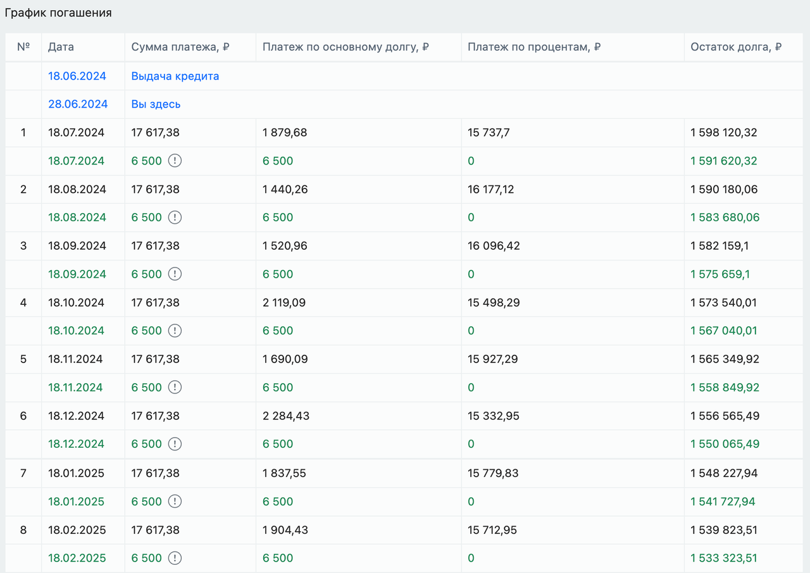The height and width of the screenshot is (573, 810).
Task: Select interest value 16 096,42
Action: click(x=494, y=245)
